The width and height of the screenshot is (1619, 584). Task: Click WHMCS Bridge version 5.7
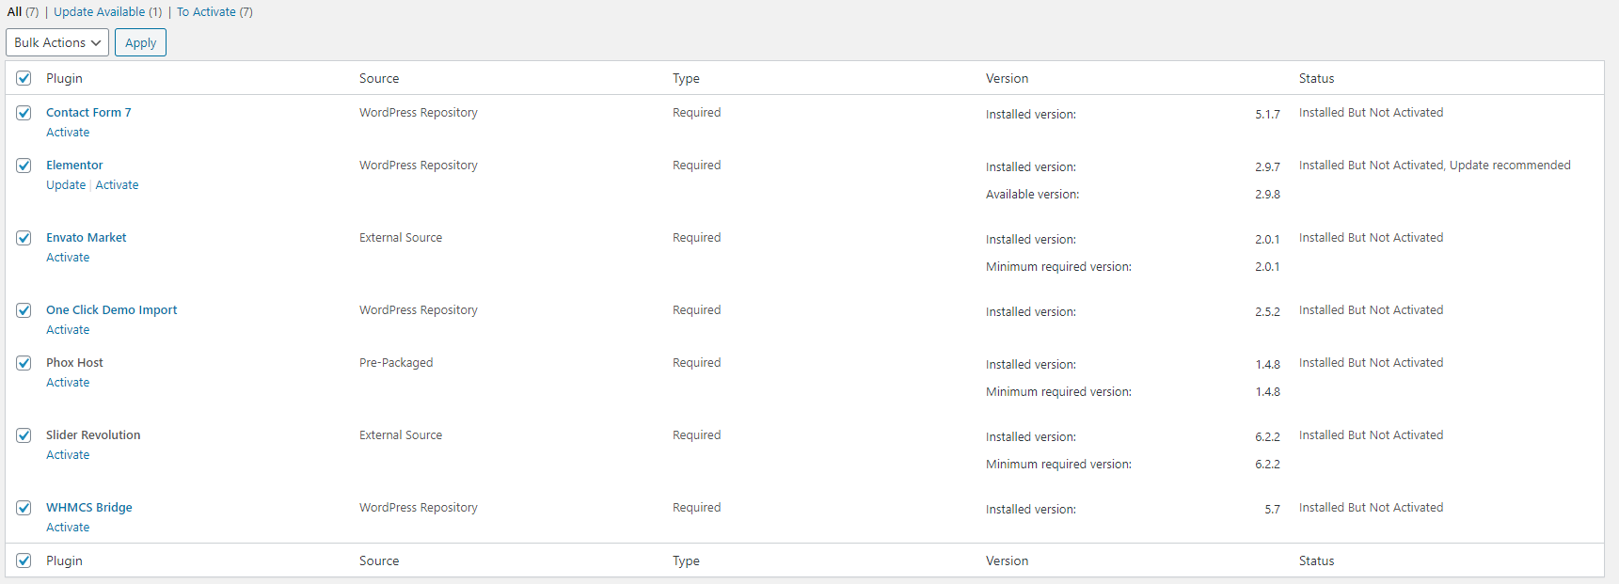point(1272,510)
